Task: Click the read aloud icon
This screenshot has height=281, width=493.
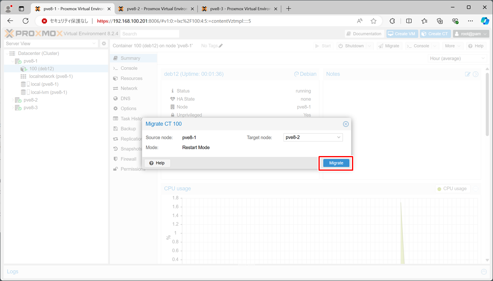Action: pos(360,21)
